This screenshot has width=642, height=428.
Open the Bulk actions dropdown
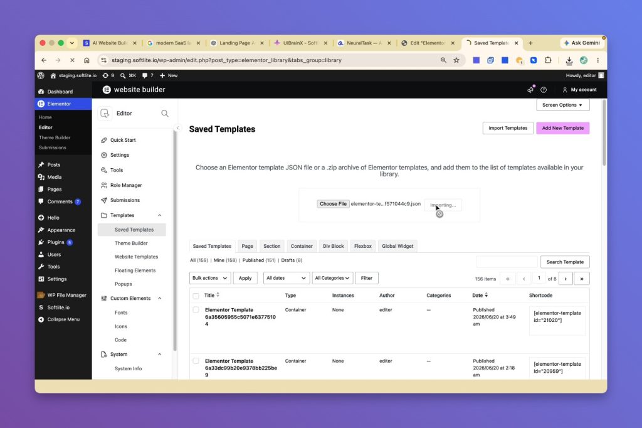(210, 278)
